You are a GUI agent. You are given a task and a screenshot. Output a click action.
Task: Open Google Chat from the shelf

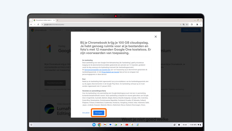point(110,125)
